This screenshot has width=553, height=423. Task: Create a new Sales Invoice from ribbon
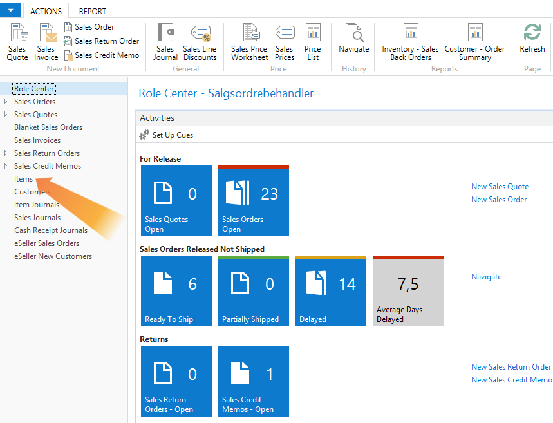46,42
